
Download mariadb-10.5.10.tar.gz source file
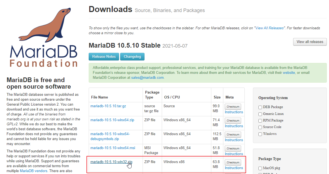(108, 106)
